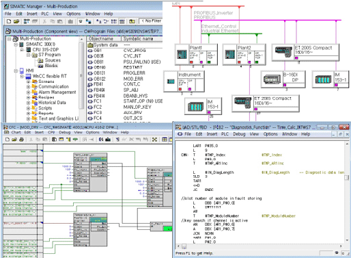Open PLC menu in SIMATIC Manager
Image resolution: width=351 pixels, height=258 pixels.
45,14
